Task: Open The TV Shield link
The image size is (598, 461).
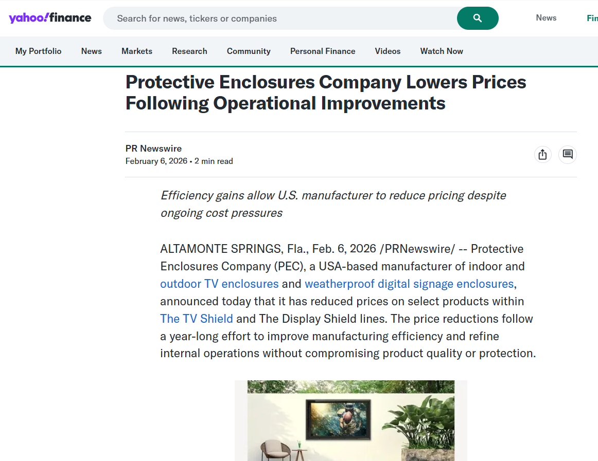Action: click(x=197, y=319)
